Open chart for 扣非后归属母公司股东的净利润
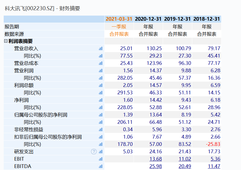Viewport: 241px width, 170px height. coord(101,137)
